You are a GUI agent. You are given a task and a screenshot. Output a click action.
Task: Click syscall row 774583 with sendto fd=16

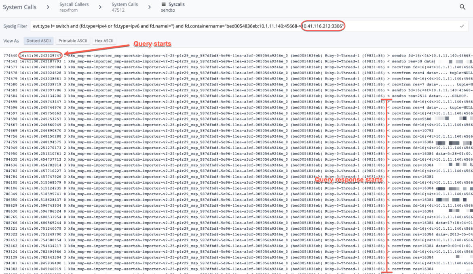click(162, 90)
